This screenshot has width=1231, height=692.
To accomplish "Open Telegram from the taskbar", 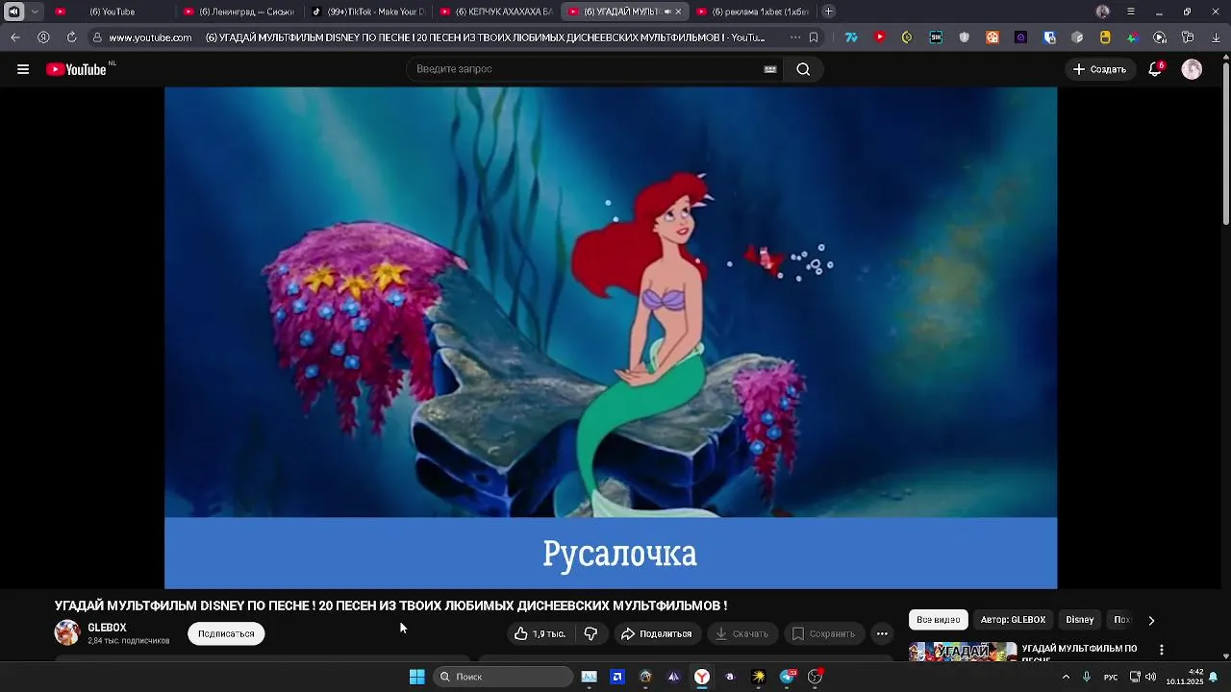I will click(788, 677).
